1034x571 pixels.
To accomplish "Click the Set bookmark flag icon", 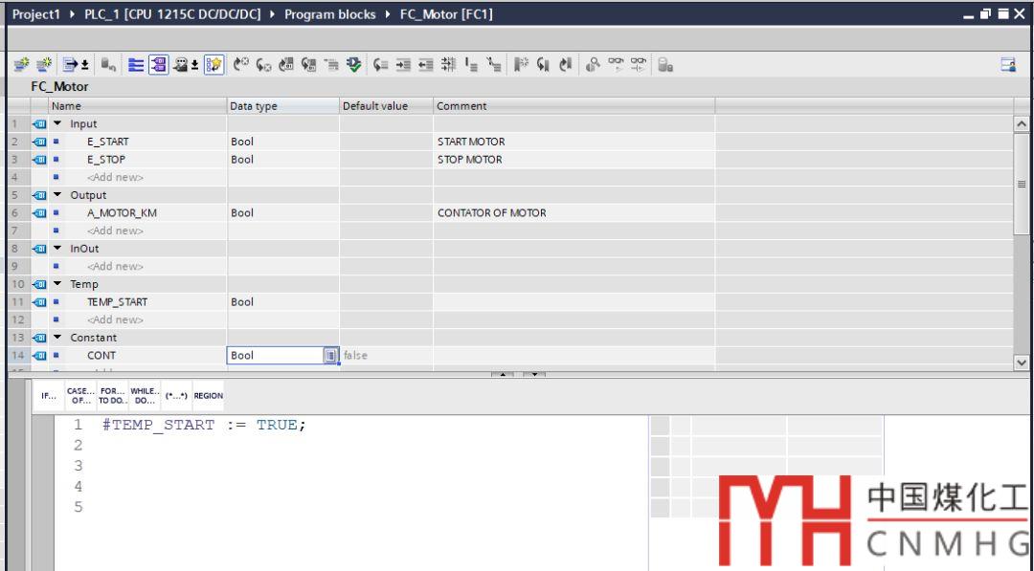I will [x=521, y=64].
